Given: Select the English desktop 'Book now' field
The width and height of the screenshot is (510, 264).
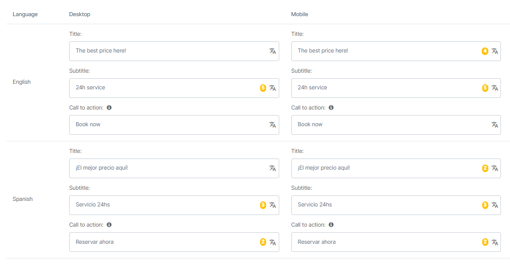Looking at the screenshot, I should pyautogui.click(x=167, y=125).
